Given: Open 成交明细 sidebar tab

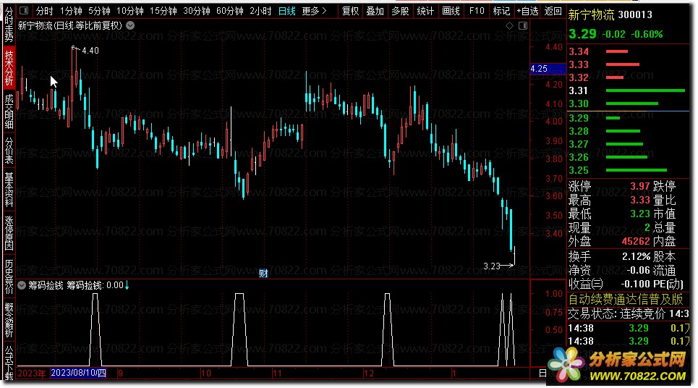Looking at the screenshot, I should (9, 111).
